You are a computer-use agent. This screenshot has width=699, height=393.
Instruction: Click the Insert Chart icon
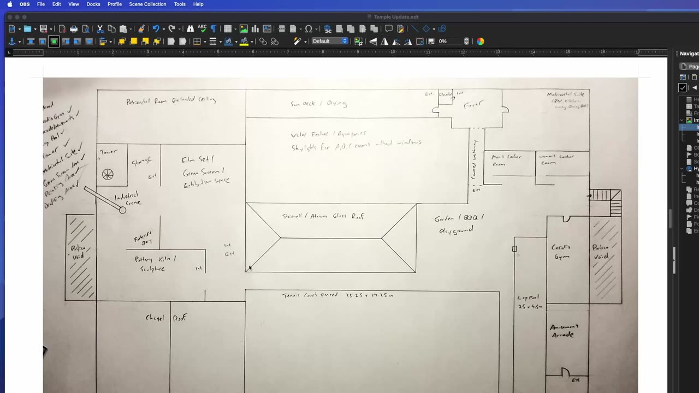255,28
